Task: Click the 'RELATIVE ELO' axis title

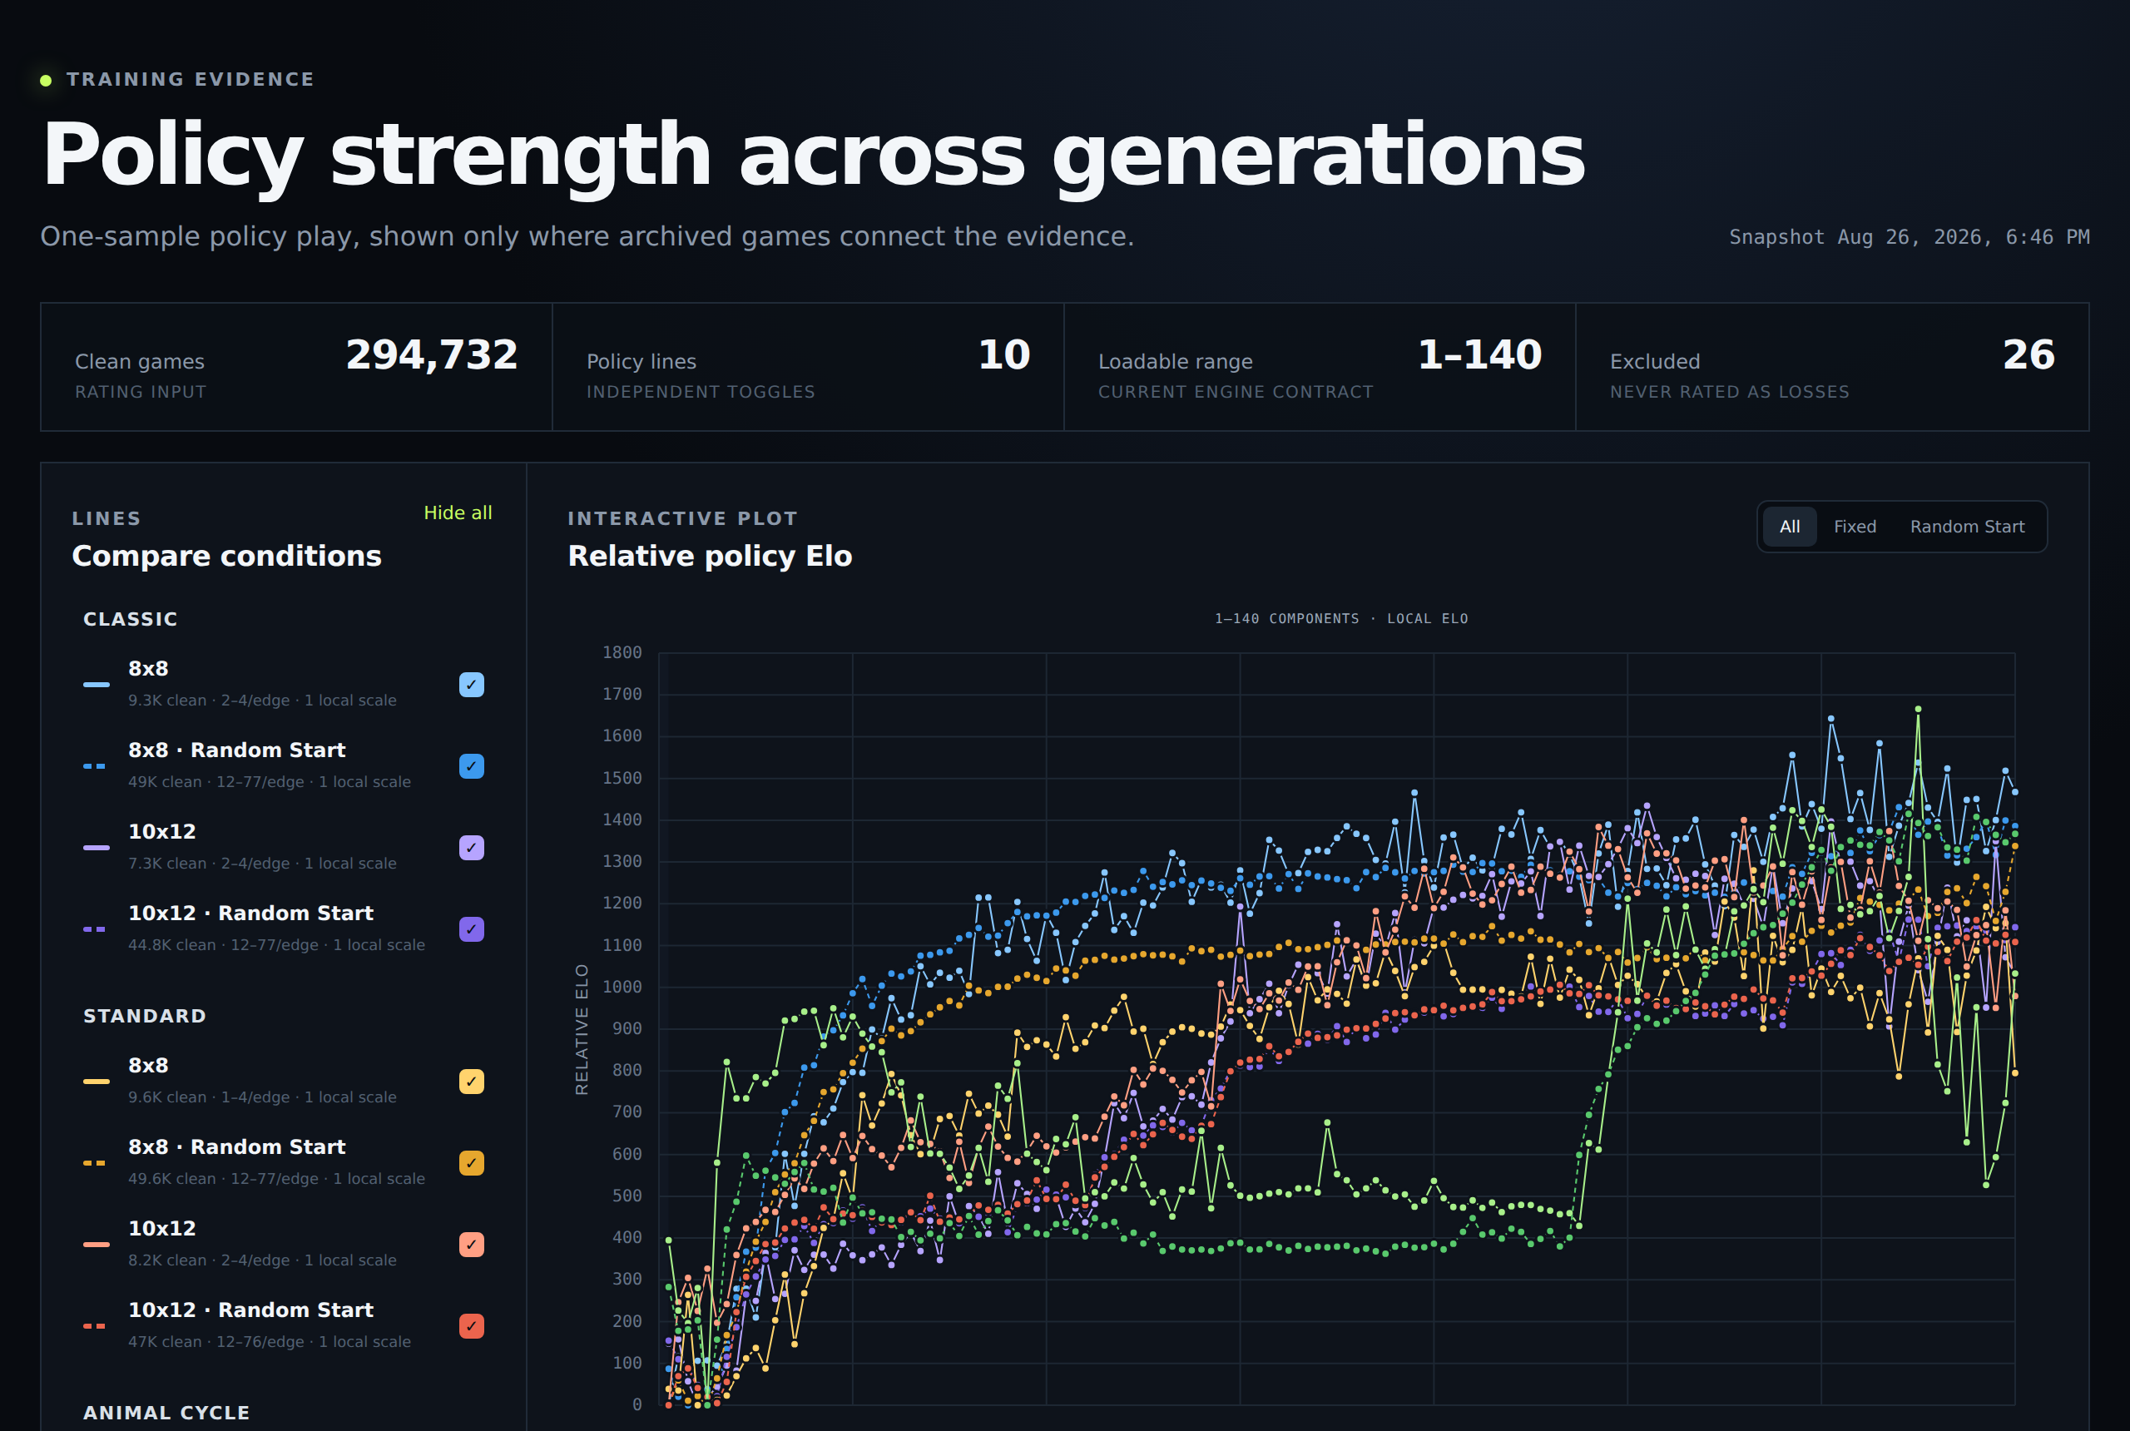Action: click(582, 1028)
